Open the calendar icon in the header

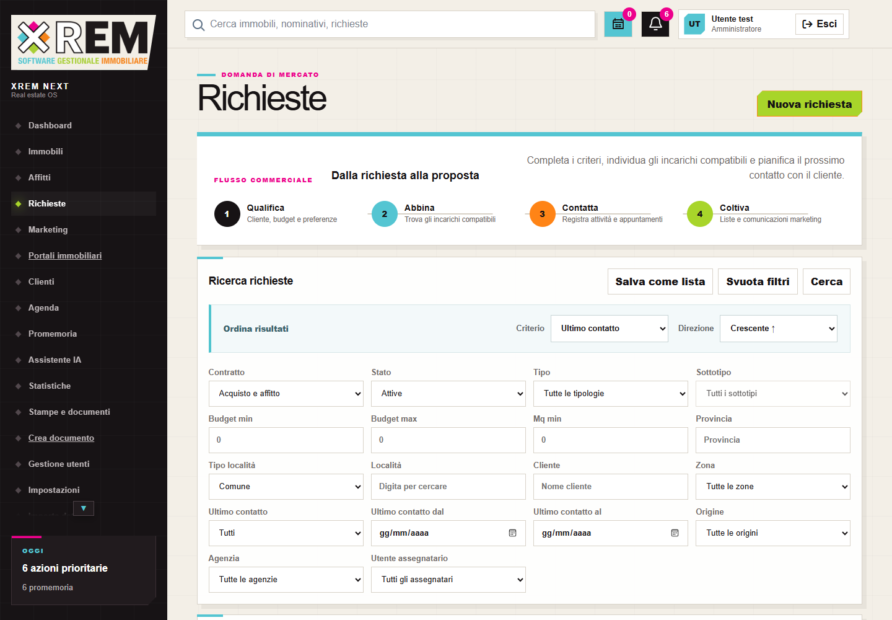tap(618, 24)
